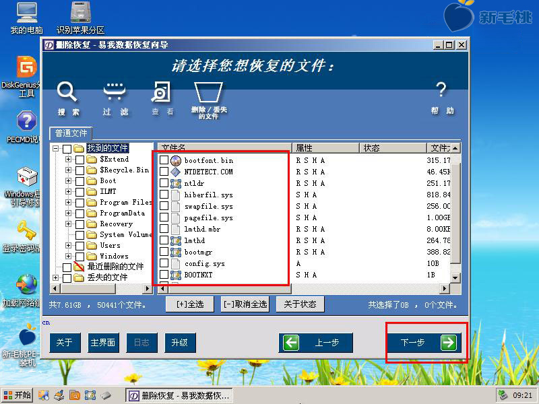Sort by the Attributes (属性) column header
The height and width of the screenshot is (404, 539).
point(325,147)
